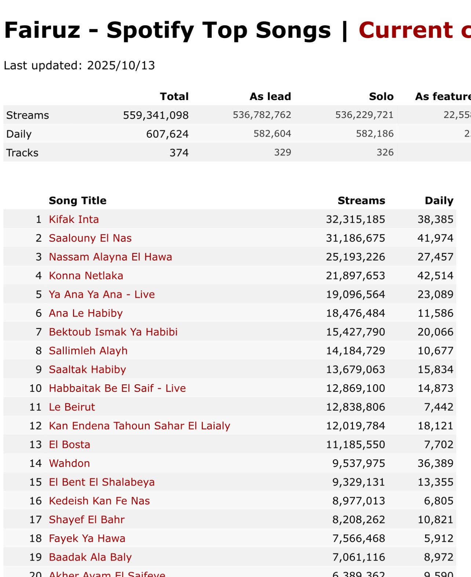Image resolution: width=471 pixels, height=577 pixels.
Task: Open El Bent El Shalabeya link
Action: [x=102, y=482]
